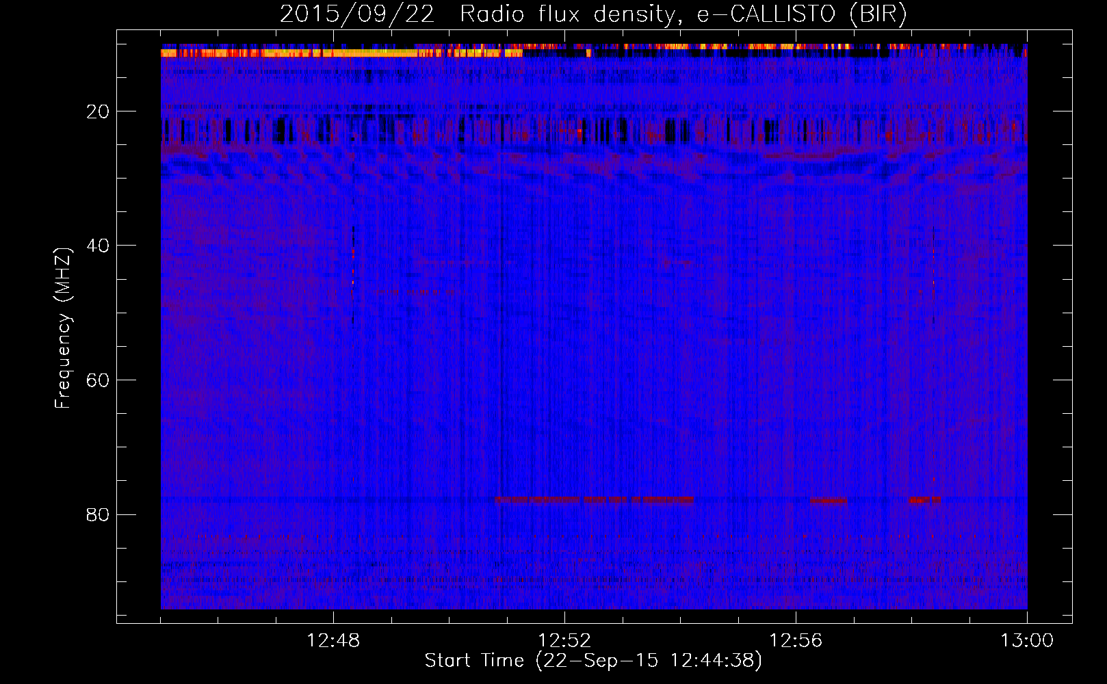Select the 40 MHz frequency tick label
This screenshot has height=684, width=1107.
pyautogui.click(x=98, y=246)
